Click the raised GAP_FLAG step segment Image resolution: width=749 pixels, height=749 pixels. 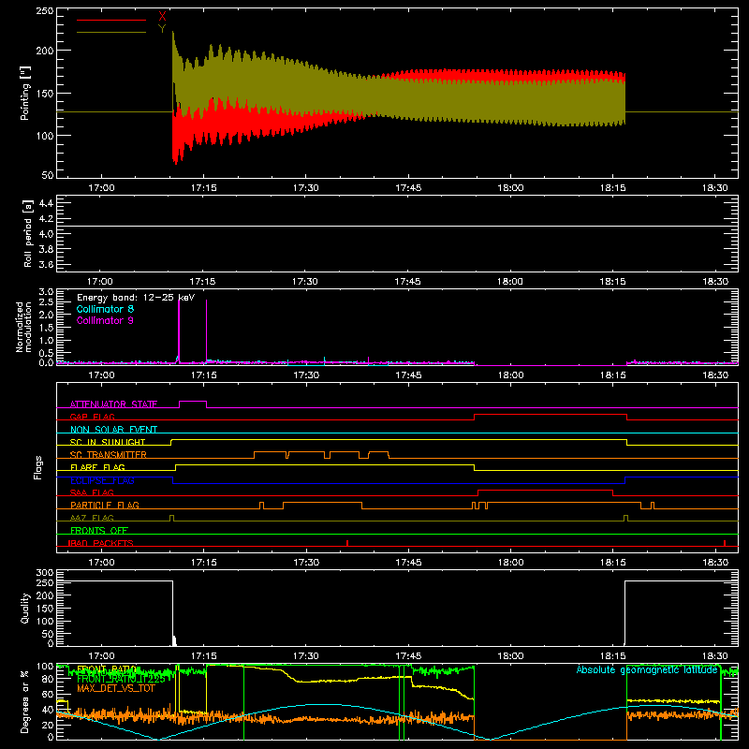pos(551,414)
